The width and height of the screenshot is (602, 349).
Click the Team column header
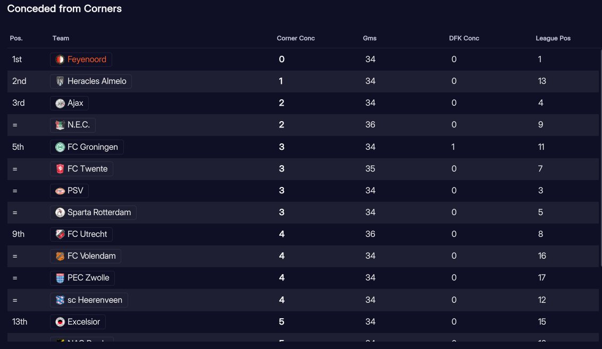(x=61, y=38)
